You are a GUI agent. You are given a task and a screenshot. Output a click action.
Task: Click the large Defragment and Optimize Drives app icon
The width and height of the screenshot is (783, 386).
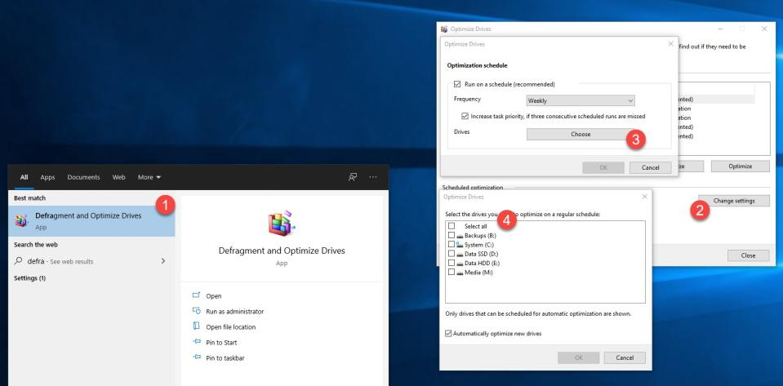[x=282, y=224]
